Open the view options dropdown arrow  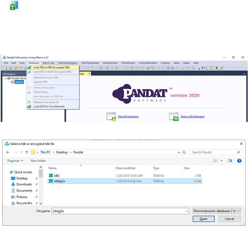[221, 161]
